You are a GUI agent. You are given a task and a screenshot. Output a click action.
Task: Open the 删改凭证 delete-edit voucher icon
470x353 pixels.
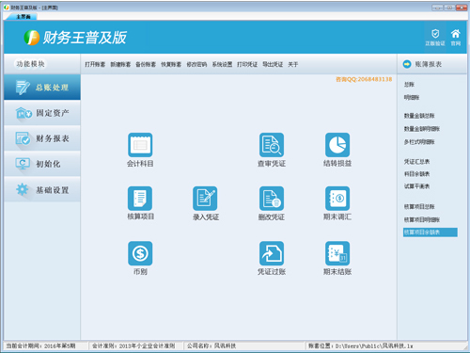272,199
